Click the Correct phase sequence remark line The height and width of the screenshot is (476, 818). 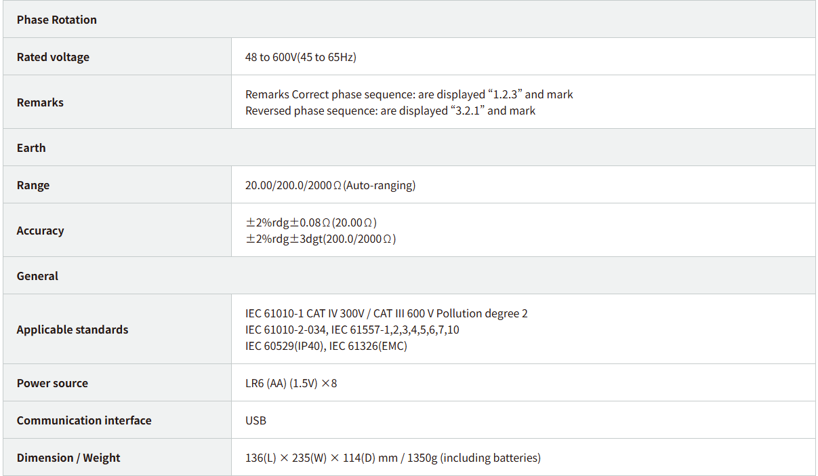click(409, 94)
